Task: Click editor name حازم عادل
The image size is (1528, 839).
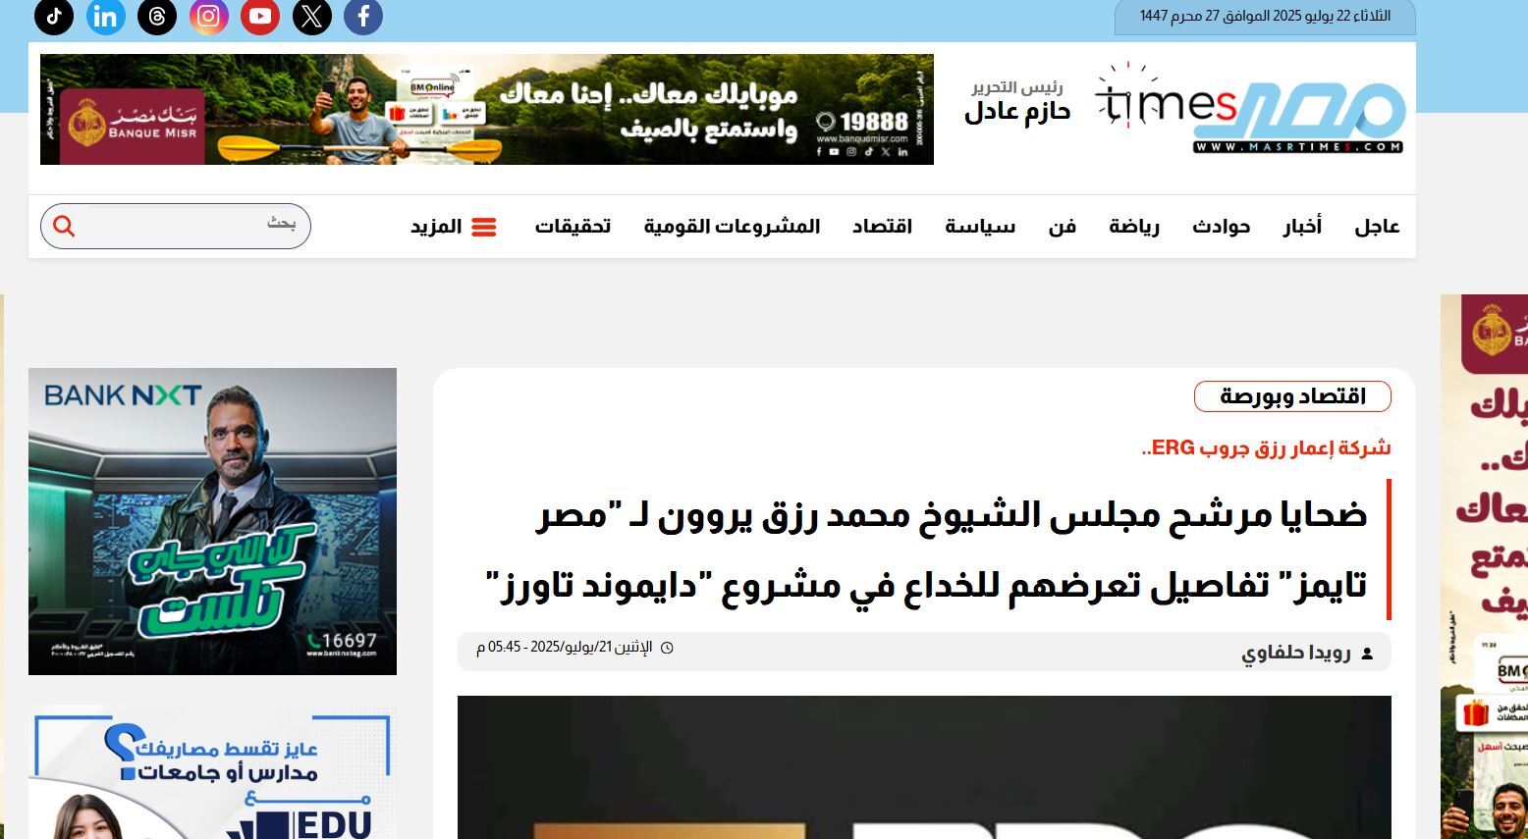Action: [1016, 112]
